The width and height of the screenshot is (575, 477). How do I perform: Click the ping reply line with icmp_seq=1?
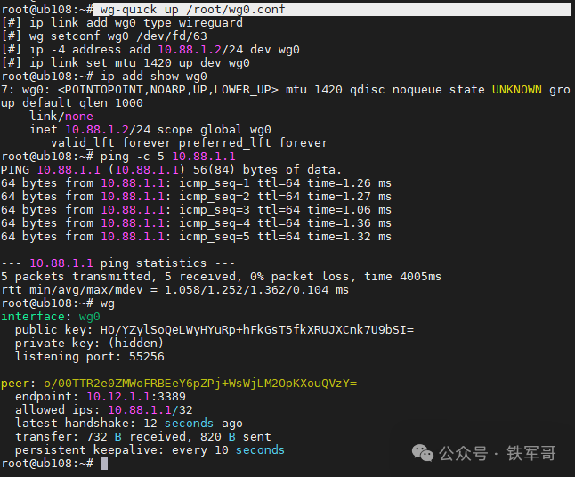pos(196,183)
